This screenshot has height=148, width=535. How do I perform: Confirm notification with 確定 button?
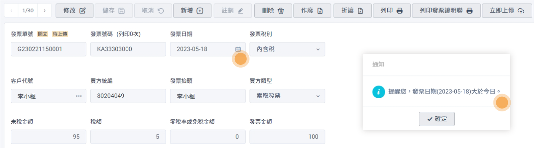point(437,119)
